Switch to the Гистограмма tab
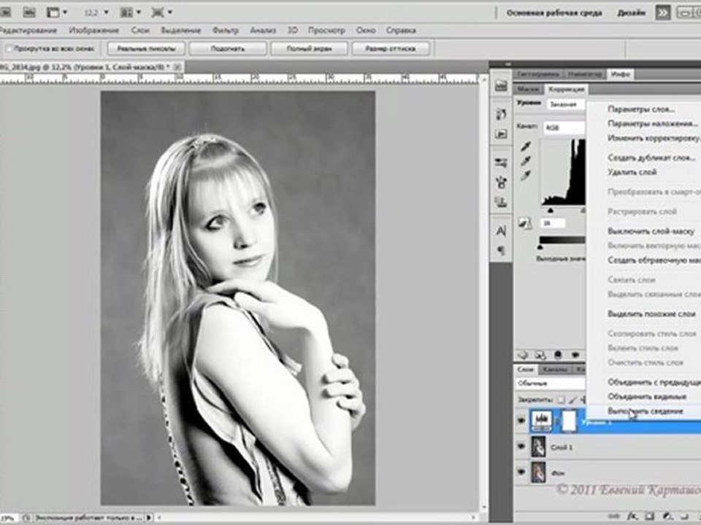Screen dimensions: 701x525 click(x=538, y=74)
